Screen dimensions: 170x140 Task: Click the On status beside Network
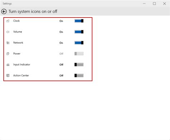tap(61, 43)
